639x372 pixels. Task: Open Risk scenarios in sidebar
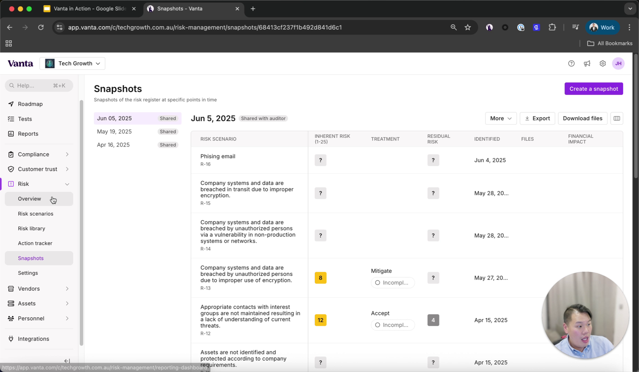coord(35,214)
